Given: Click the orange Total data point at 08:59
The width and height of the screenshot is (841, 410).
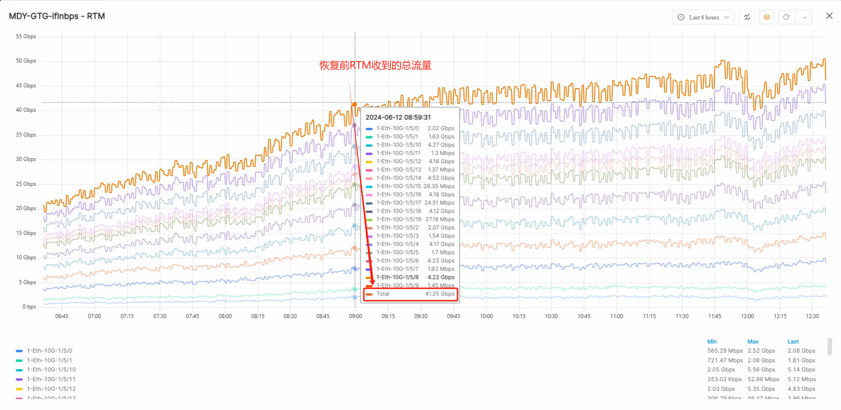Looking at the screenshot, I should pos(355,104).
